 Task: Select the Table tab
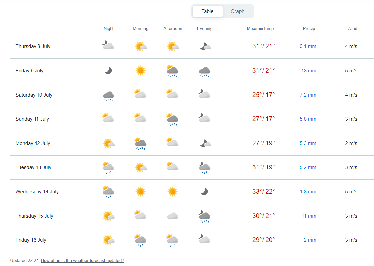[207, 11]
